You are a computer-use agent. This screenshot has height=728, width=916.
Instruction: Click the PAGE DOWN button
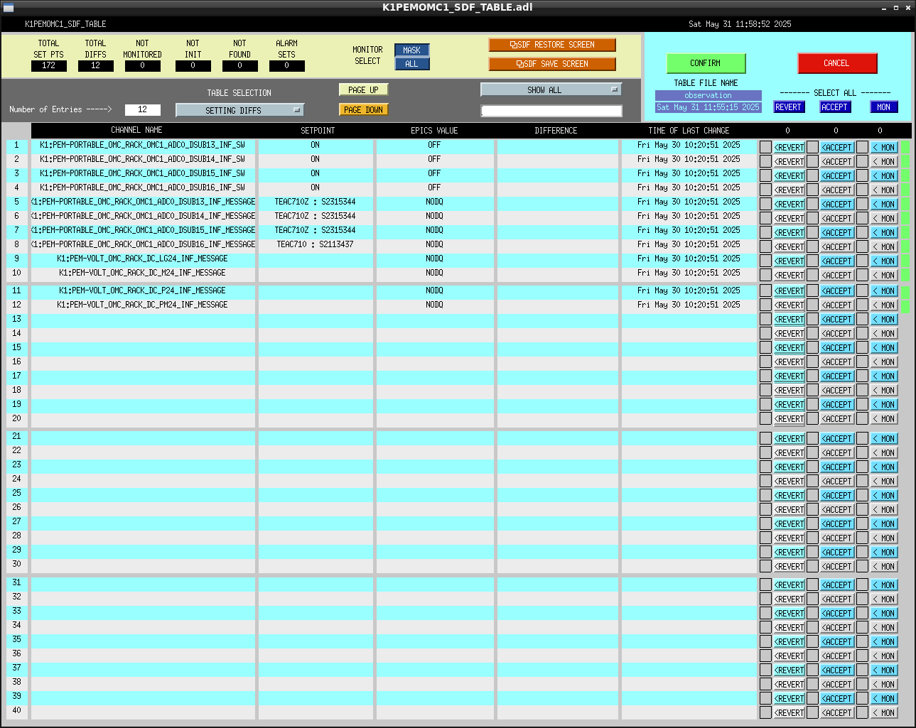pyautogui.click(x=363, y=110)
